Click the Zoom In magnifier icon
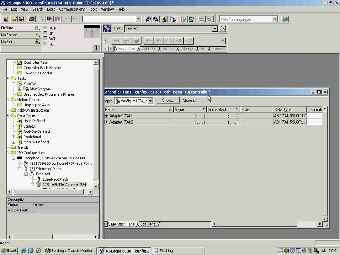Viewport: 340px width, 255px height. tap(202, 19)
